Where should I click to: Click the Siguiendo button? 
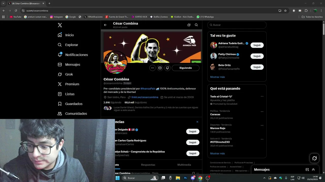click(186, 68)
